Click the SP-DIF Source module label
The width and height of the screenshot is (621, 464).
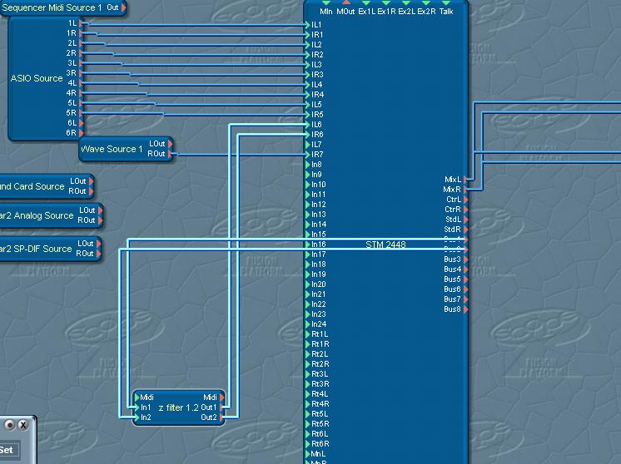[x=36, y=249]
